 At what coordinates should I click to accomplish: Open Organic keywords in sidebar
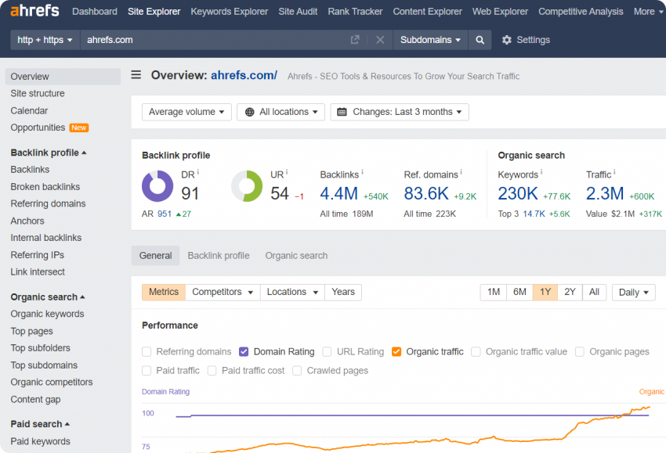click(x=47, y=314)
